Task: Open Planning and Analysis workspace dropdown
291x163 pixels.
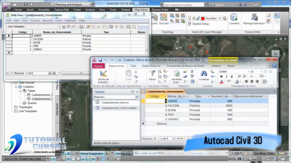Action: 90,5
